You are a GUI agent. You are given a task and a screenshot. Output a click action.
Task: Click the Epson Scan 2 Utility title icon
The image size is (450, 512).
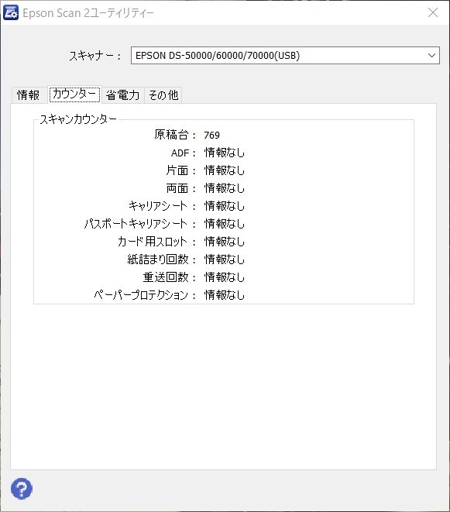[11, 12]
